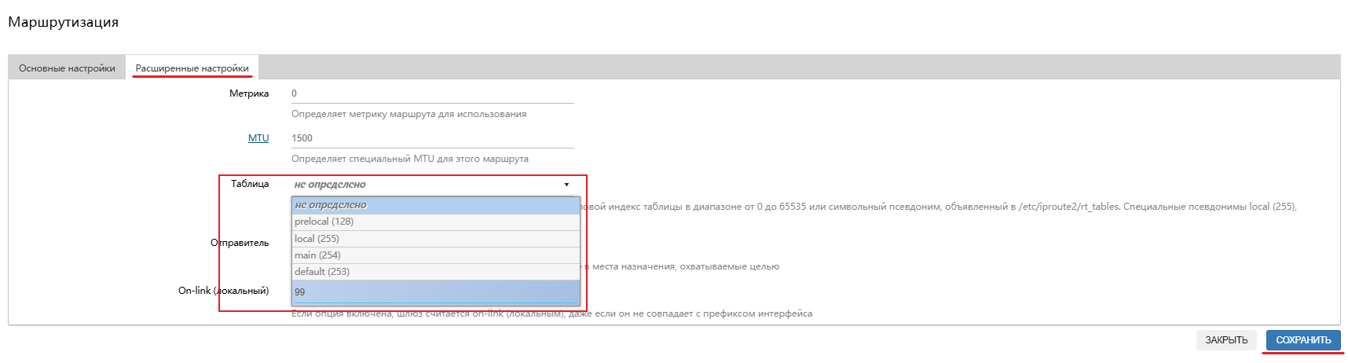Click the Метрика field label

click(248, 93)
